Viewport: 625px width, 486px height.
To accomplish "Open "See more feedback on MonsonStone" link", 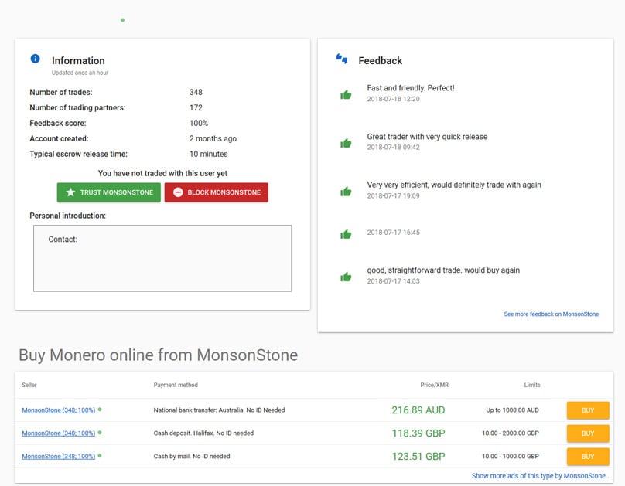I will coord(552,314).
